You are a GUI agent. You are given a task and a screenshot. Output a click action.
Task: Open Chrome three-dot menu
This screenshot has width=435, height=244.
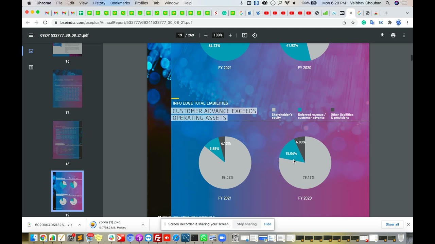[407, 22]
